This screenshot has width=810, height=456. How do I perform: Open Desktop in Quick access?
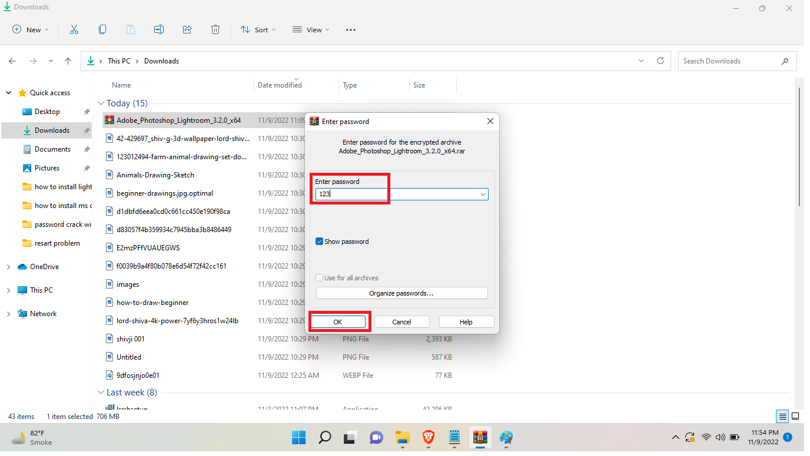47,112
